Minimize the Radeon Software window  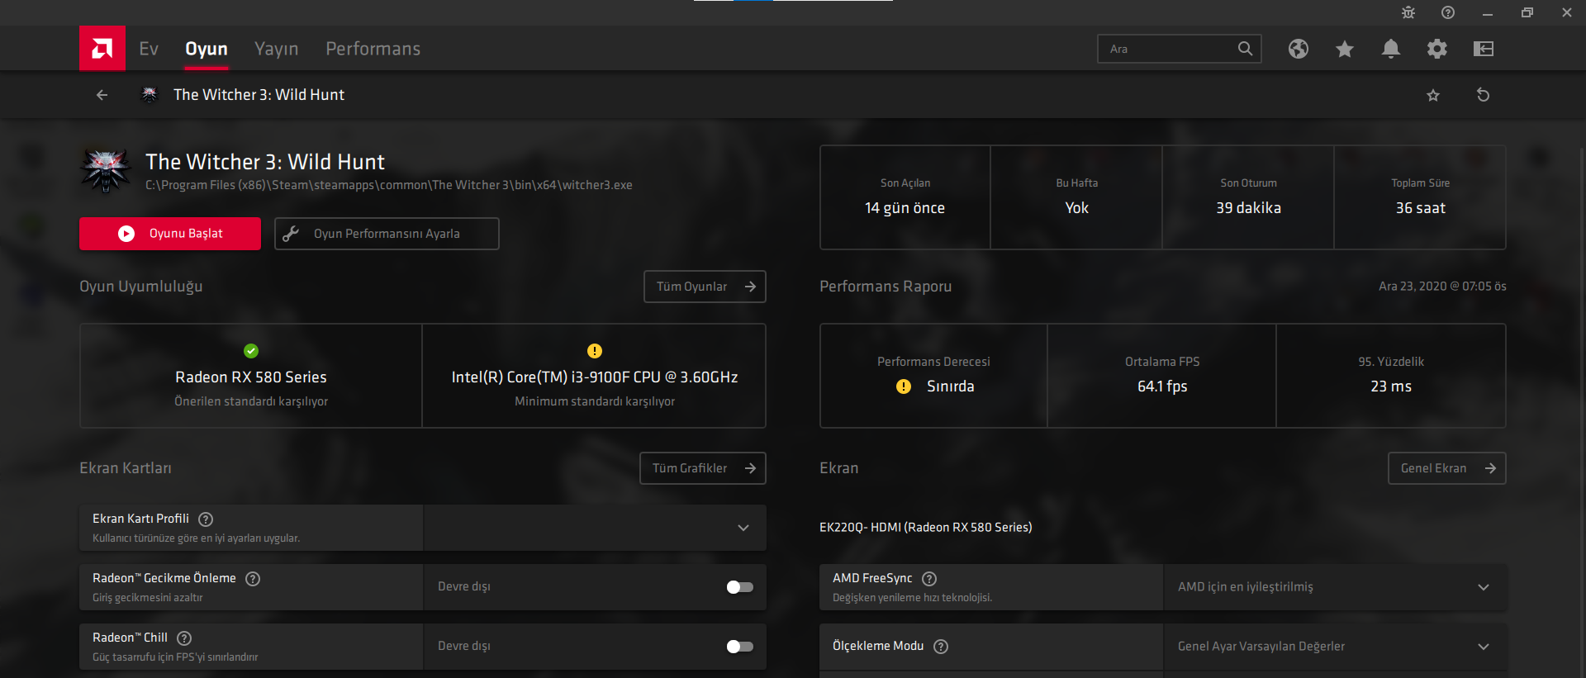pyautogui.click(x=1488, y=12)
